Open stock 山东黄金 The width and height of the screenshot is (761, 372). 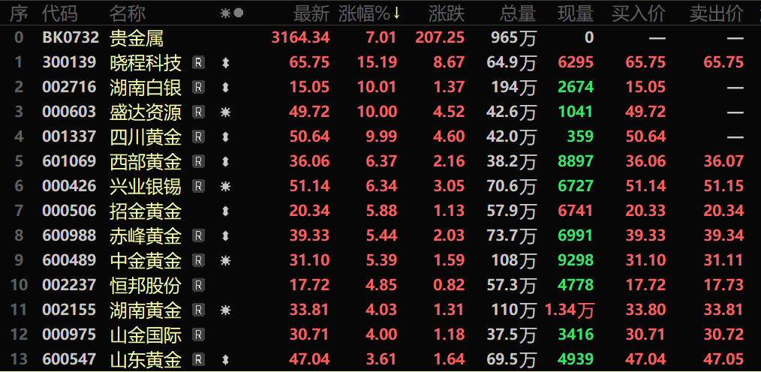[x=146, y=359]
